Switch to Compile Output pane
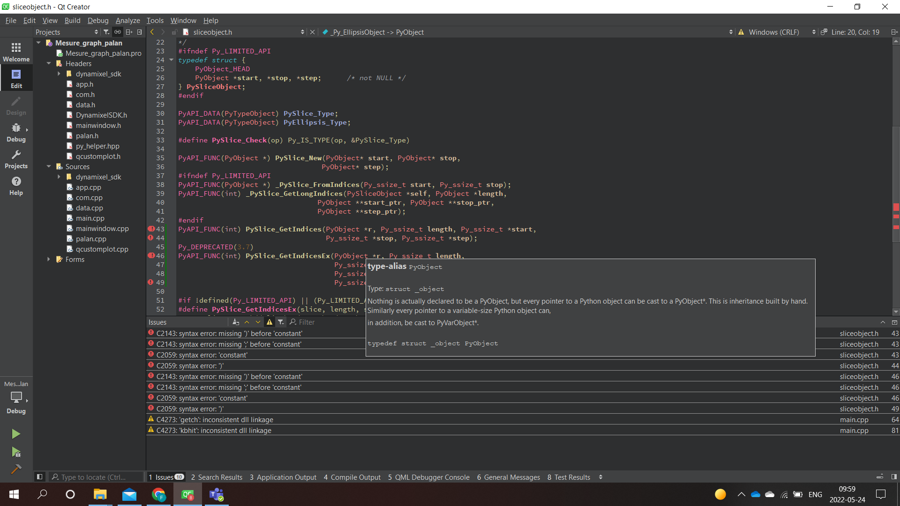Image resolution: width=900 pixels, height=506 pixels. 352,477
